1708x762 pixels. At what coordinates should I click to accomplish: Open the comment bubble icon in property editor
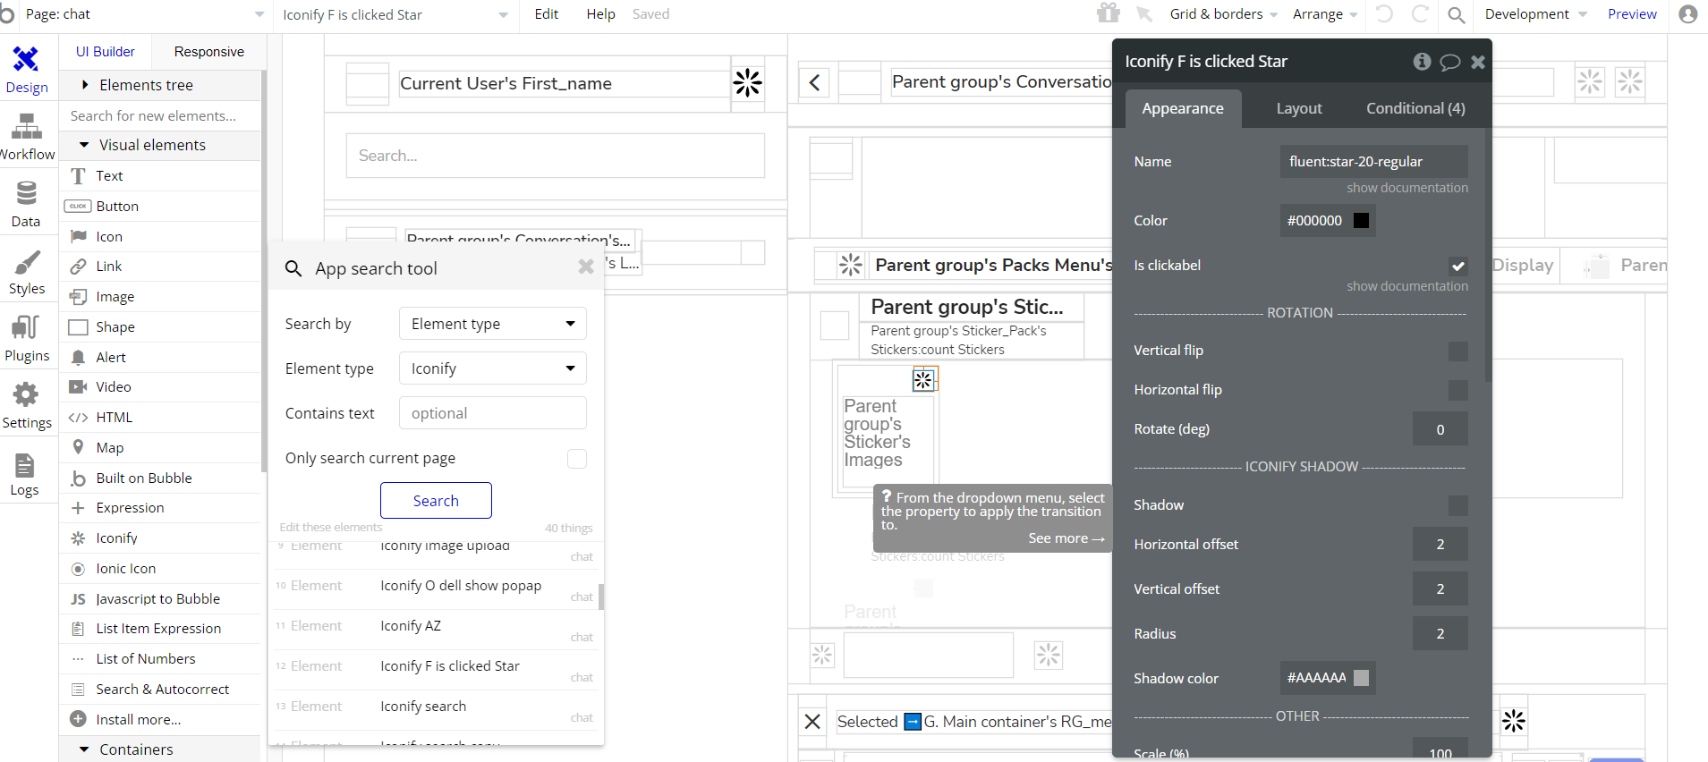(x=1450, y=62)
